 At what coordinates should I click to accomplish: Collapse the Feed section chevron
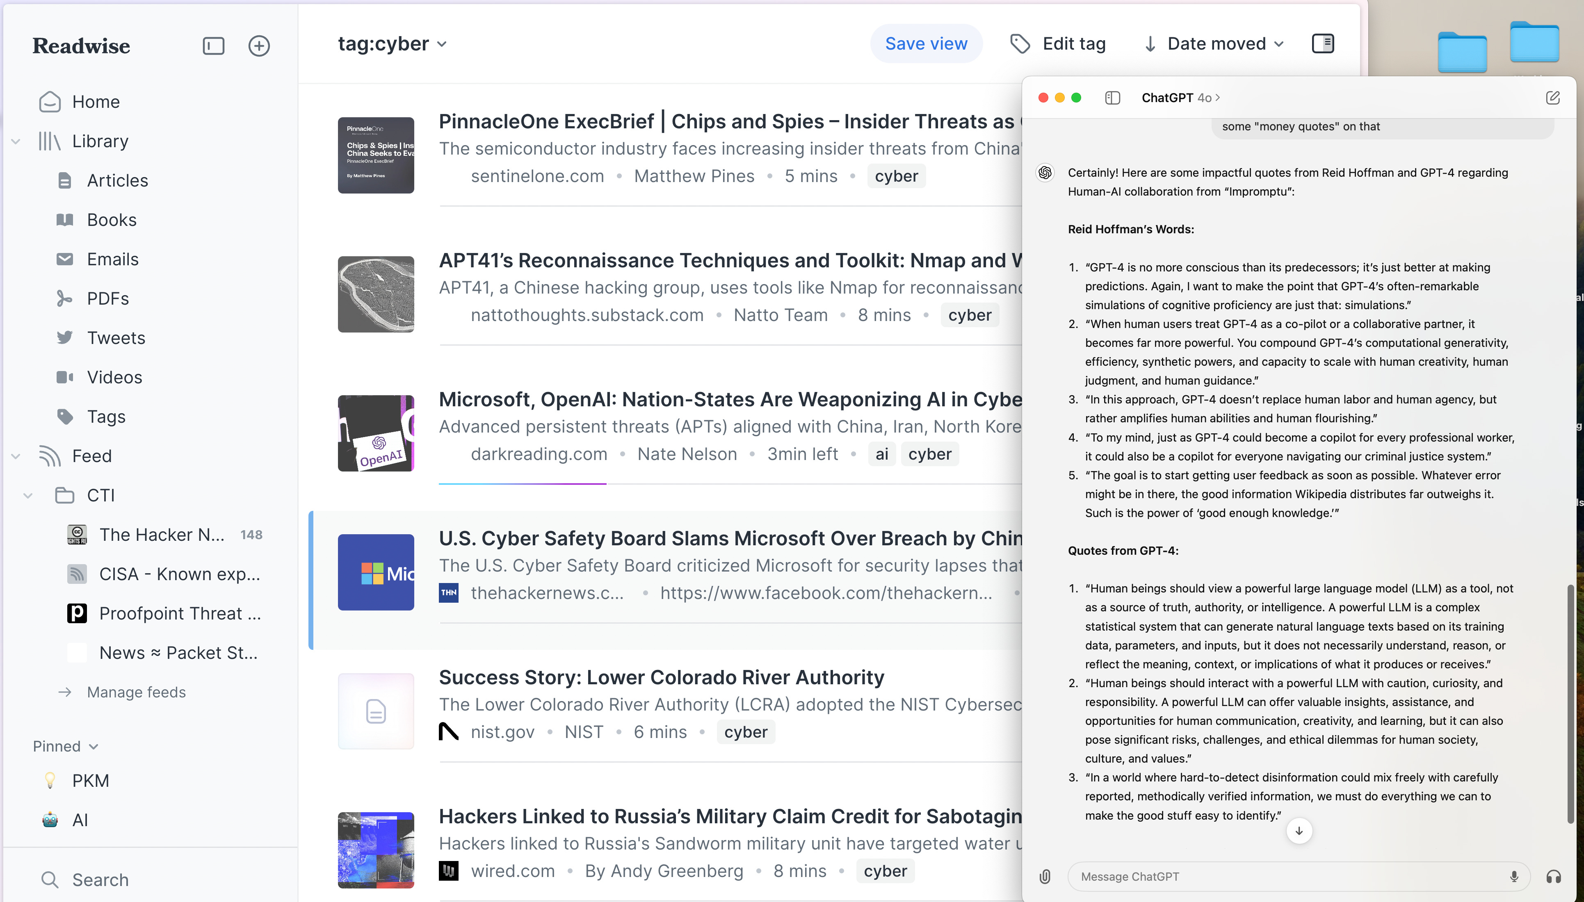pyautogui.click(x=16, y=456)
